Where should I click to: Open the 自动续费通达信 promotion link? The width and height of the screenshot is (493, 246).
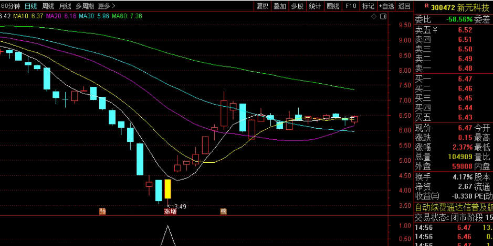(454, 207)
